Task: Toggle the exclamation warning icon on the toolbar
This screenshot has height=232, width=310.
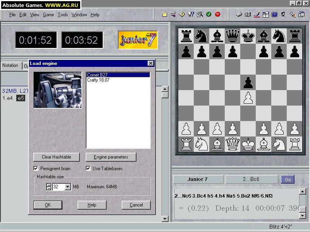Action: (x=182, y=14)
